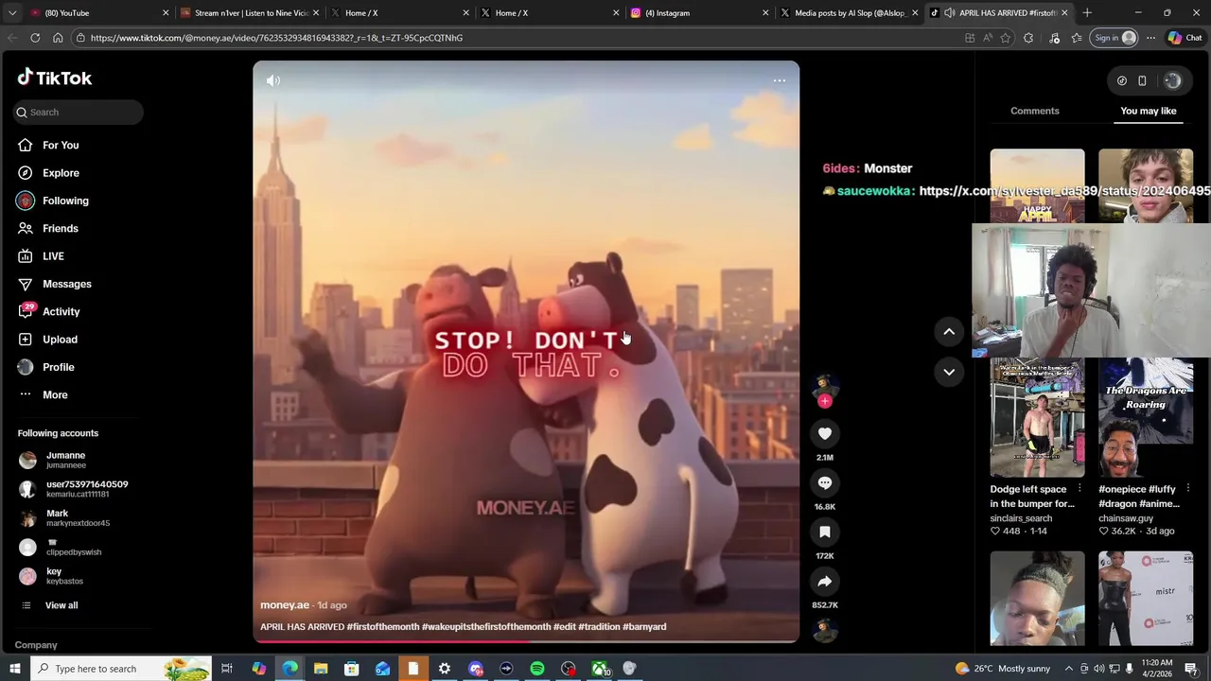Open the video's three-dot options menu
Viewport: 1211px width, 681px height.
tap(780, 80)
